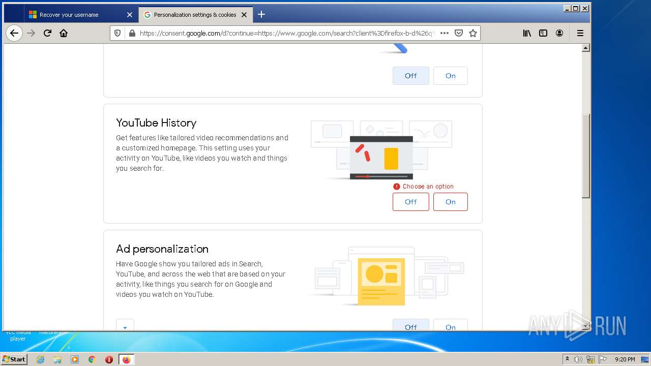The height and width of the screenshot is (366, 651).
Task: Set Ad personalization to On
Action: pos(451,325)
